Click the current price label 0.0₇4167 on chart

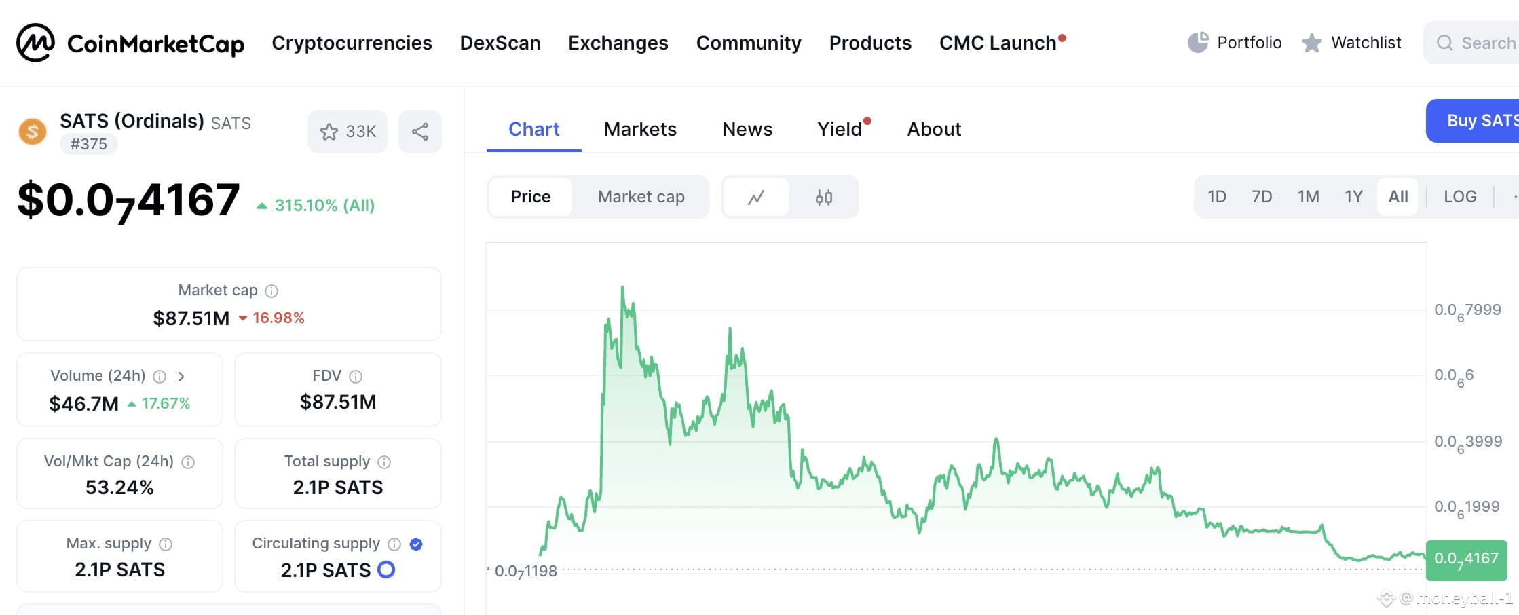point(1466,560)
